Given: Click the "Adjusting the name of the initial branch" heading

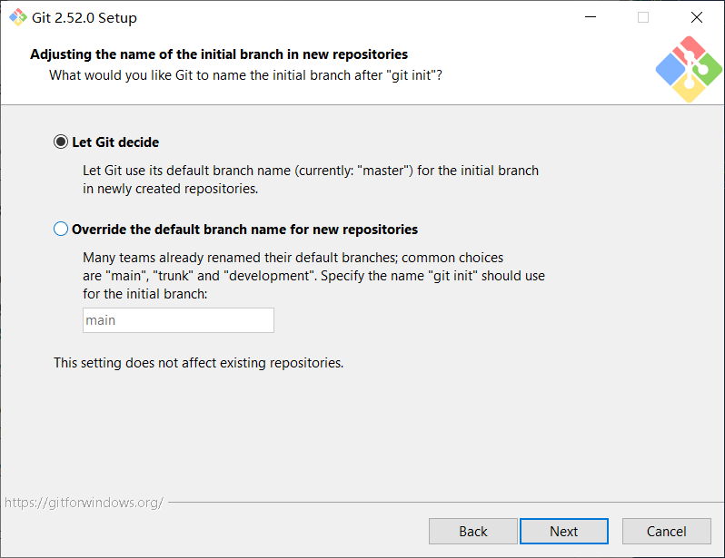Looking at the screenshot, I should [219, 54].
